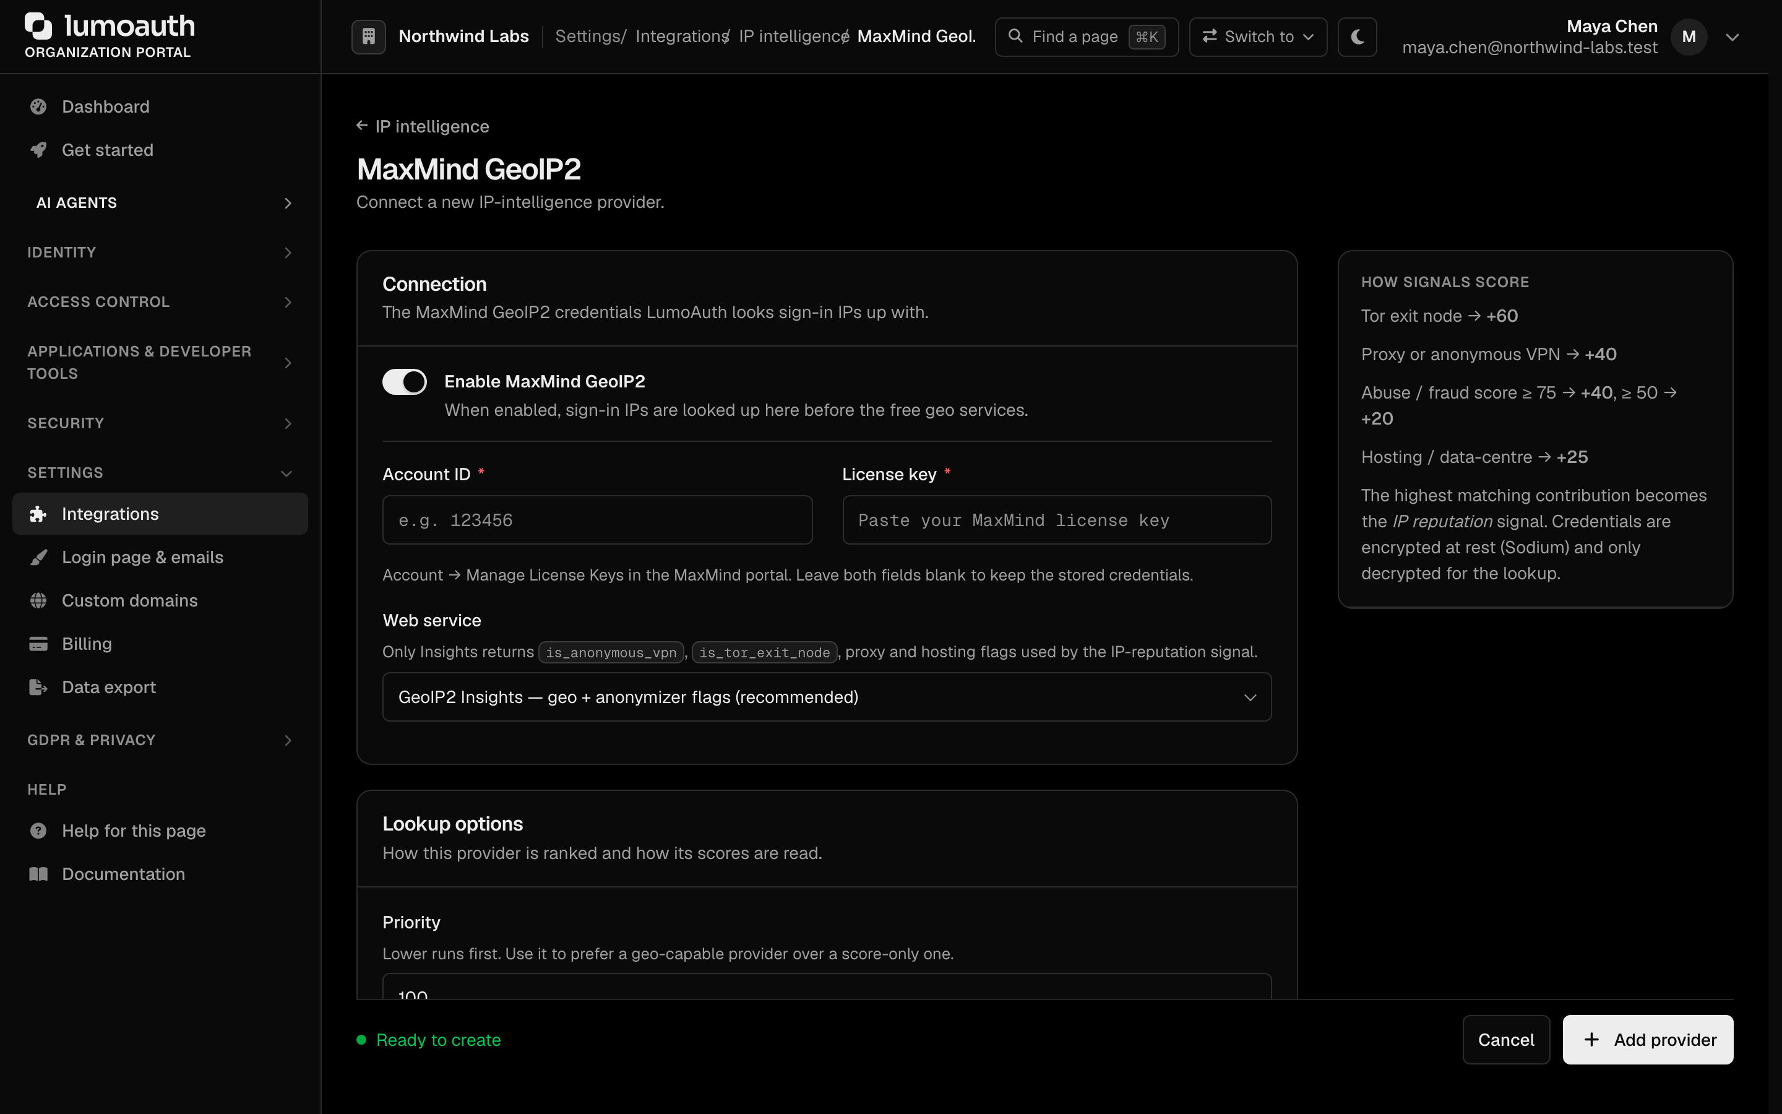Open Login page & emails
Screen dimensions: 1782x1114
point(160,557)
